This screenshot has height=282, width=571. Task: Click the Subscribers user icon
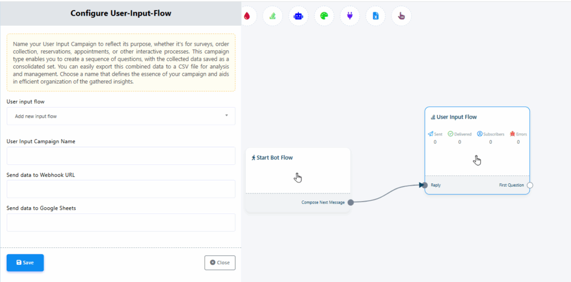[x=480, y=134]
